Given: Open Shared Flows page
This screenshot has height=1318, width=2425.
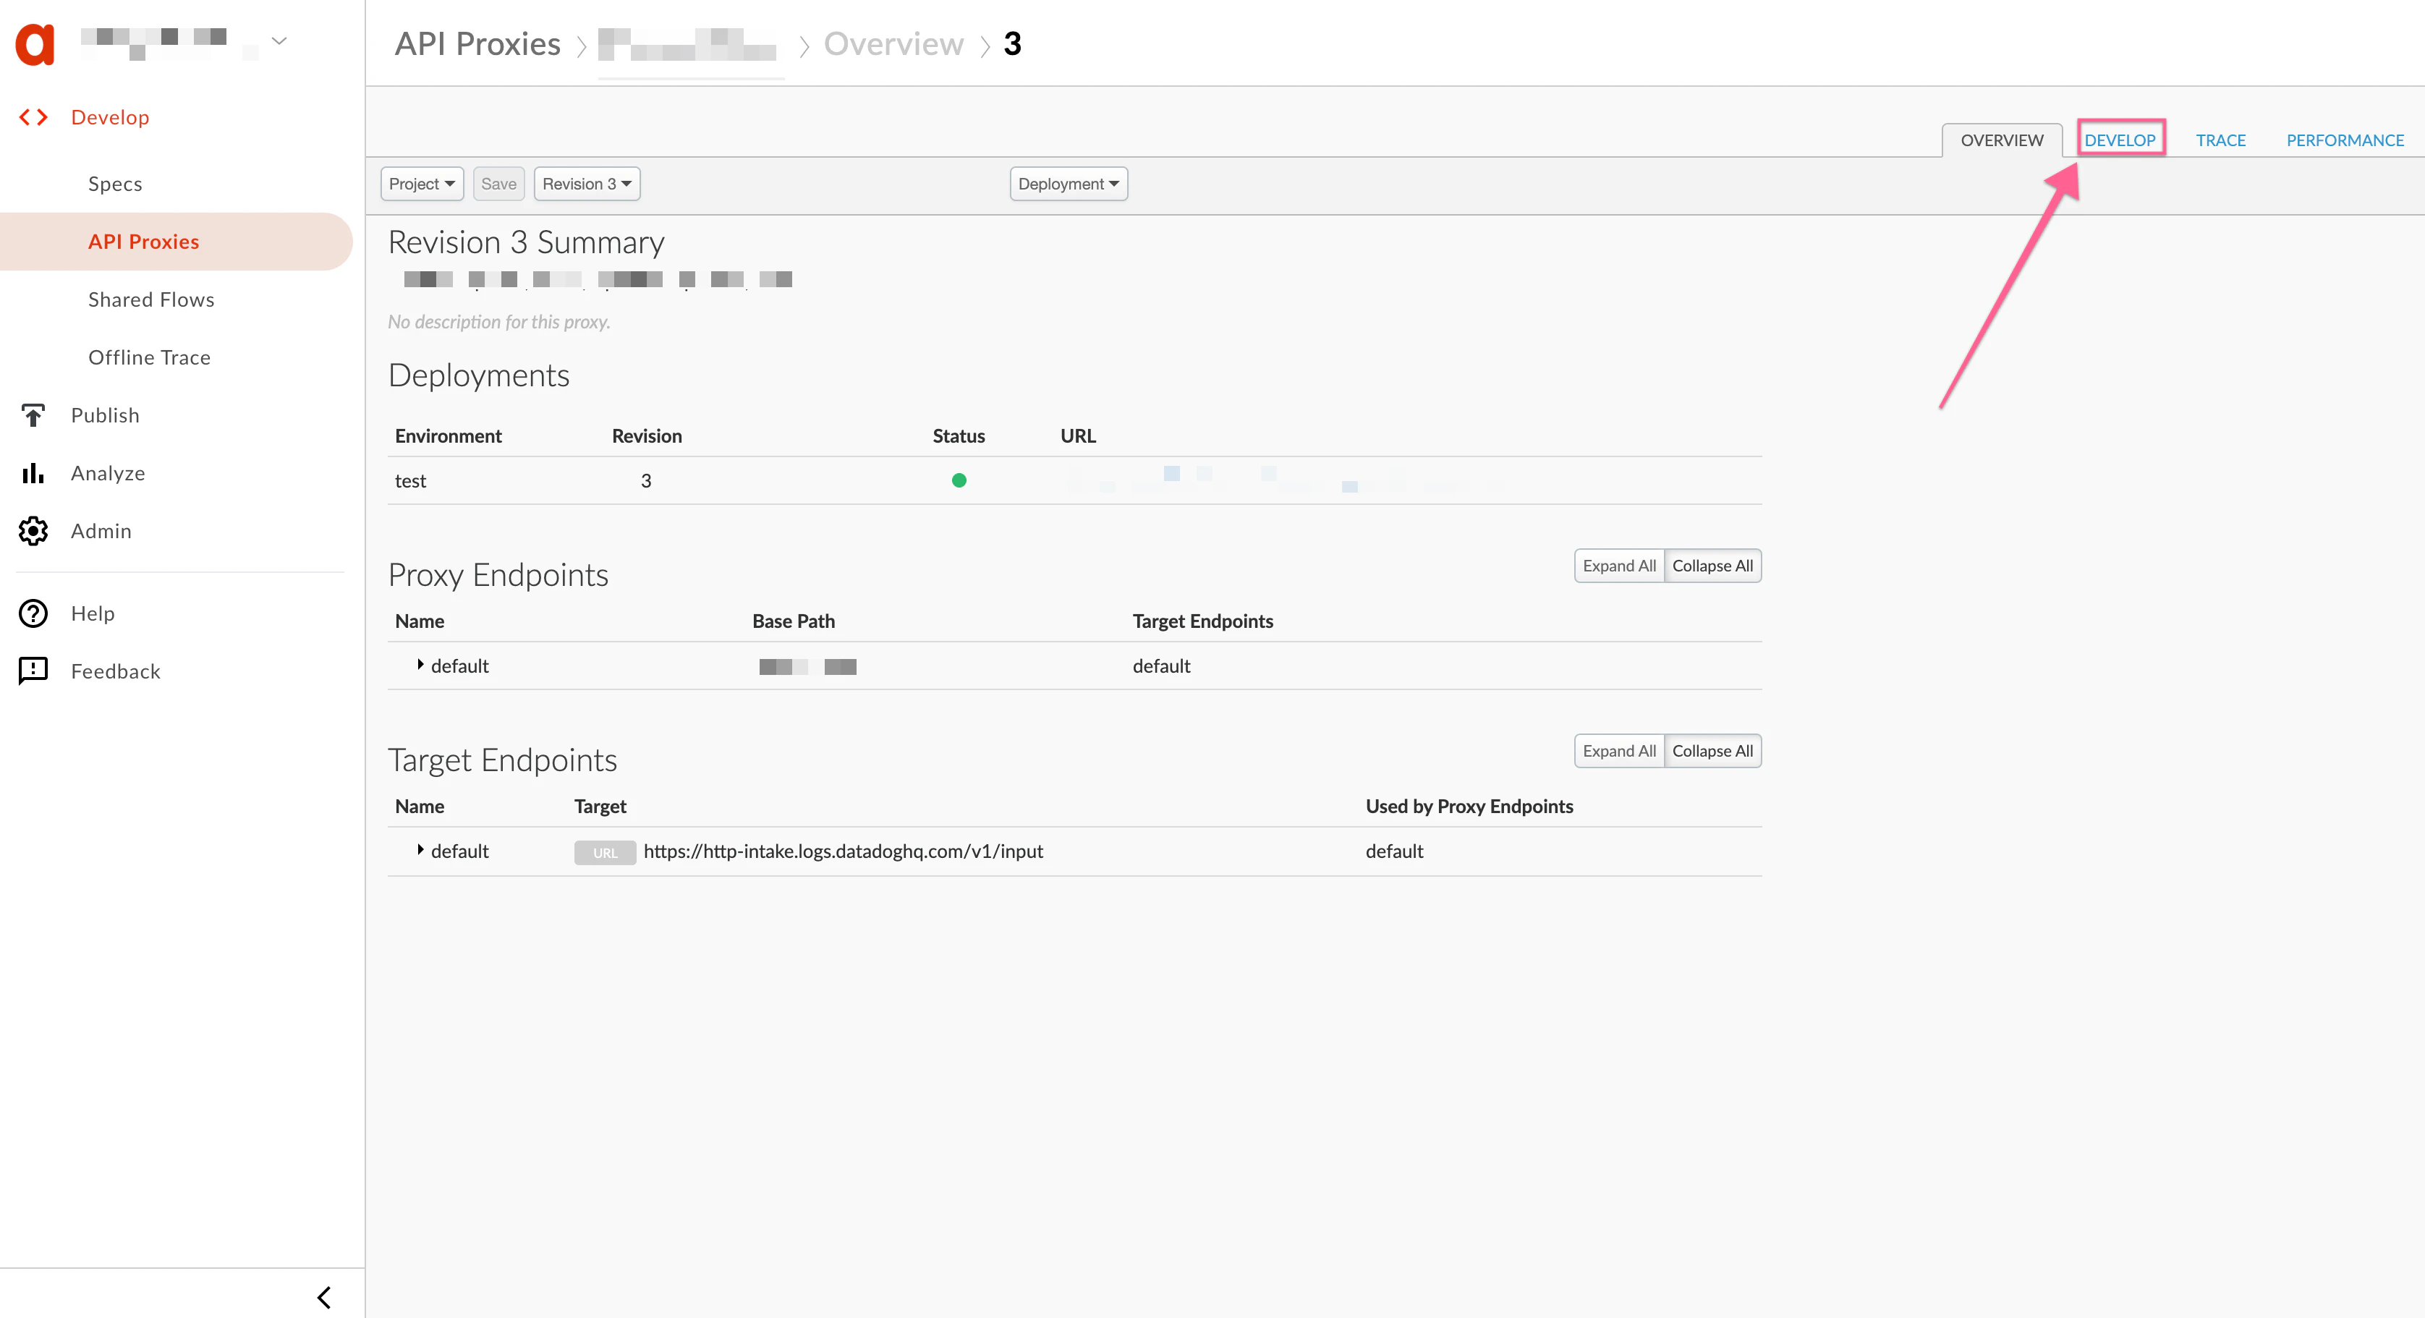Looking at the screenshot, I should point(152,299).
